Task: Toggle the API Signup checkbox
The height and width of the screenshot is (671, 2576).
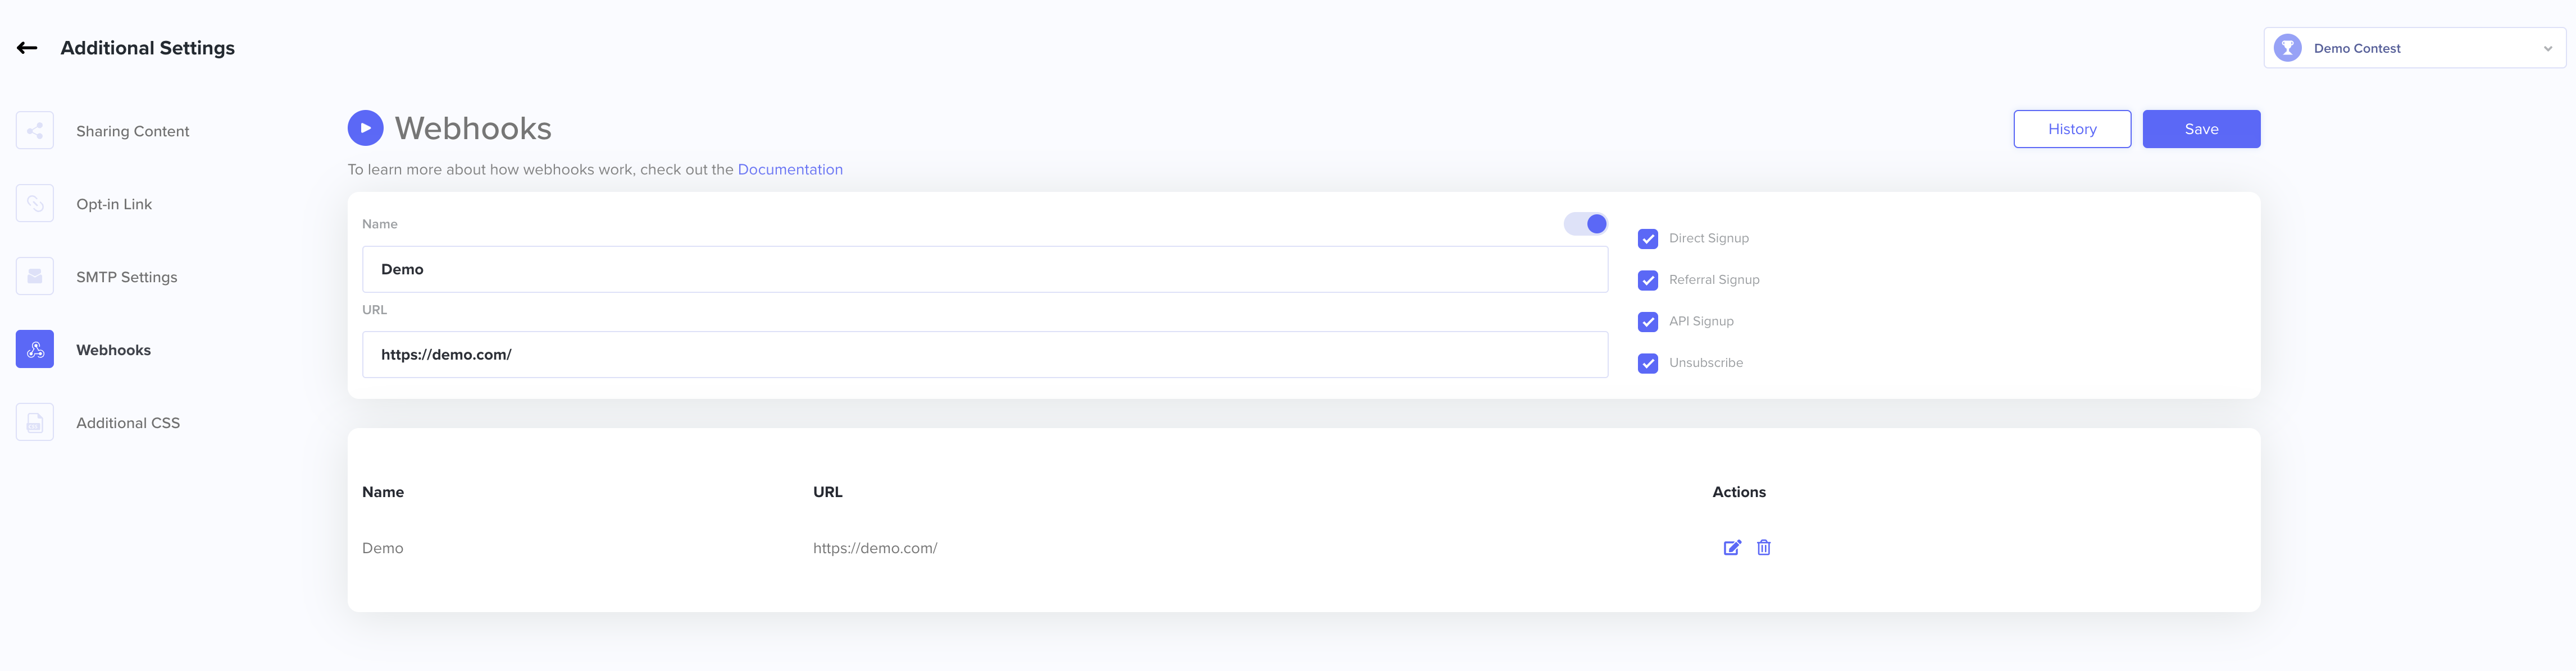Action: point(1648,321)
